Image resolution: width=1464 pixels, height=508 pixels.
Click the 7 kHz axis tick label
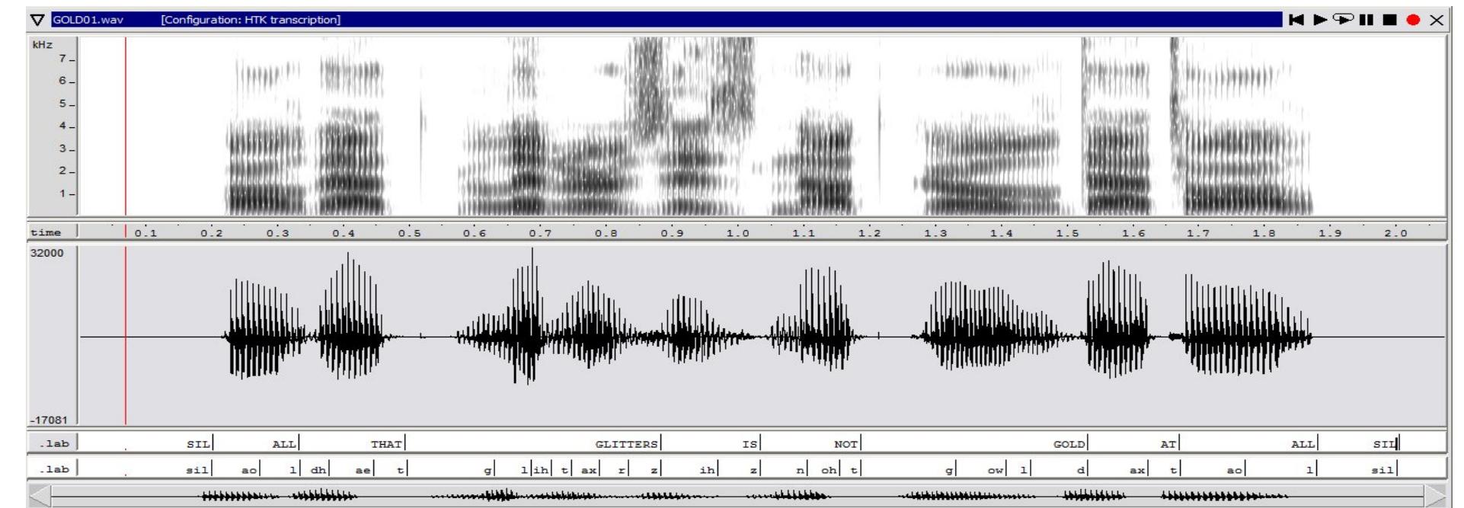(64, 59)
